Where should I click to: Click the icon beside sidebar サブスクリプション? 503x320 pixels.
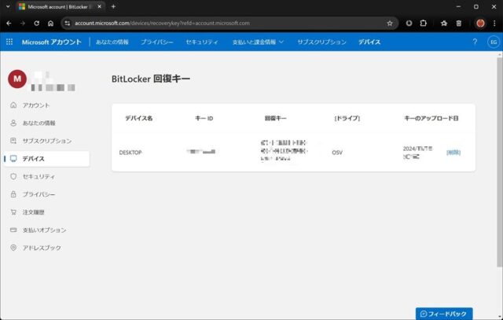[13, 141]
